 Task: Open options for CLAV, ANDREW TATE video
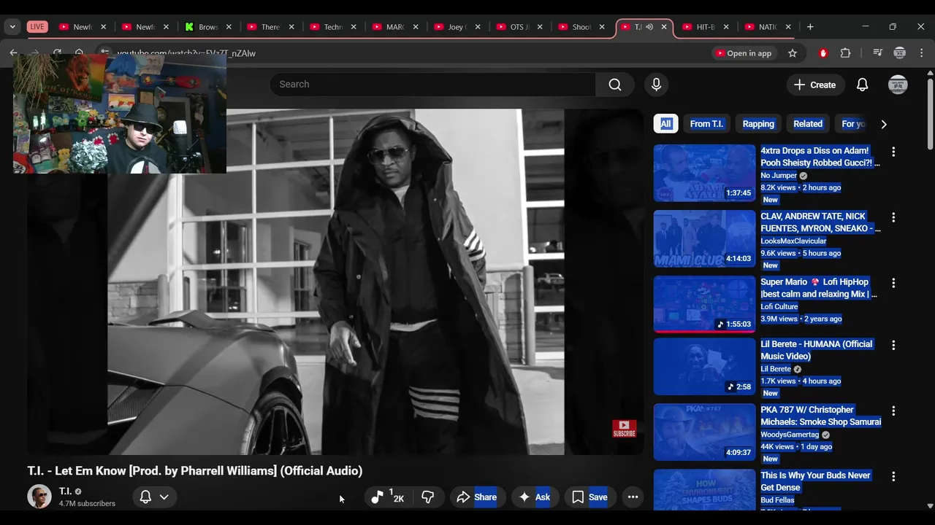point(893,217)
